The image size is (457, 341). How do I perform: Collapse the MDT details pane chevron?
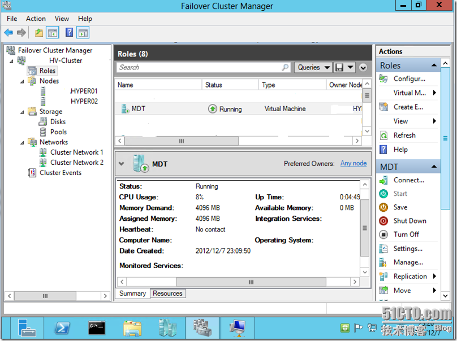click(x=121, y=164)
